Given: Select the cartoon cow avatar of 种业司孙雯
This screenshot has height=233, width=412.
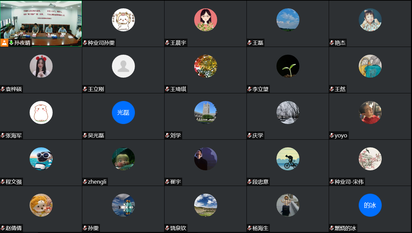Looking at the screenshot, I should pos(123,20).
